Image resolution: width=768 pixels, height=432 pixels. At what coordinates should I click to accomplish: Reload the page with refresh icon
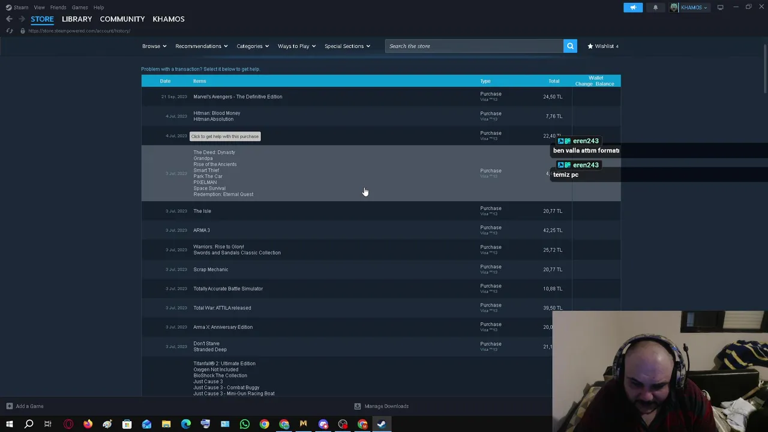9,31
